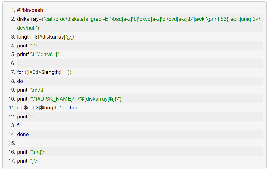Click the if keyword on line 11
Screen dimensions: 268x171
coord(18,108)
